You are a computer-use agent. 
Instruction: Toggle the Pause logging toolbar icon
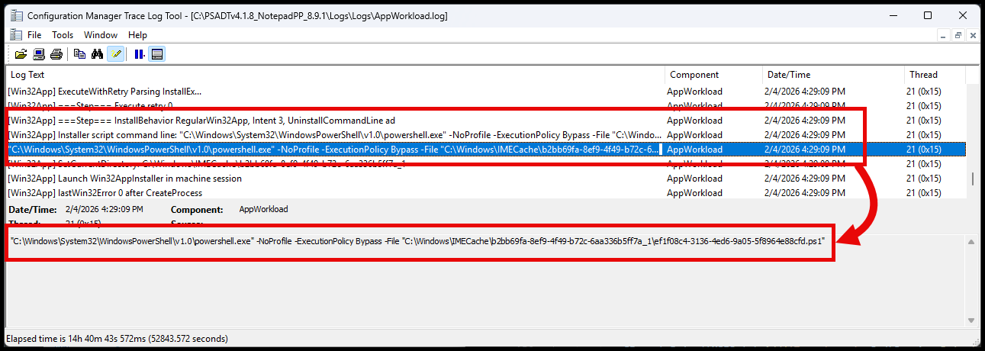point(139,54)
